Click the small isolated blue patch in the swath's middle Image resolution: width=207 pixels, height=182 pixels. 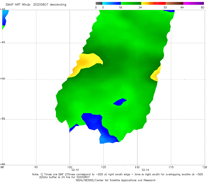(120, 102)
